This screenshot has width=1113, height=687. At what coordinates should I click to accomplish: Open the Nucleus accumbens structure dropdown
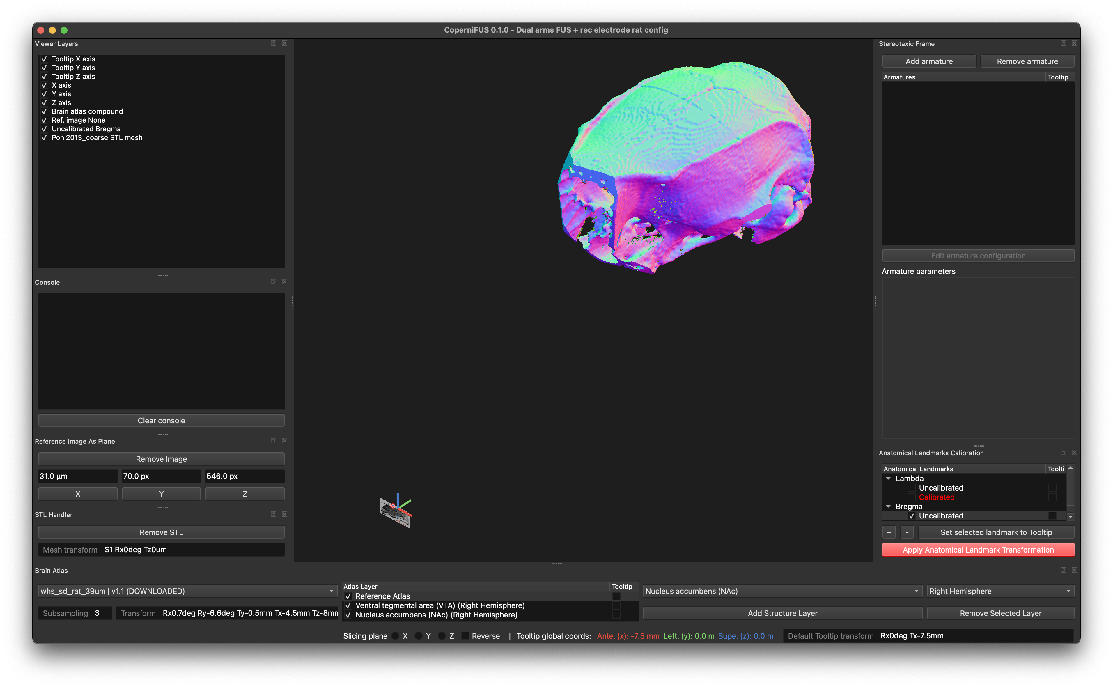(782, 591)
